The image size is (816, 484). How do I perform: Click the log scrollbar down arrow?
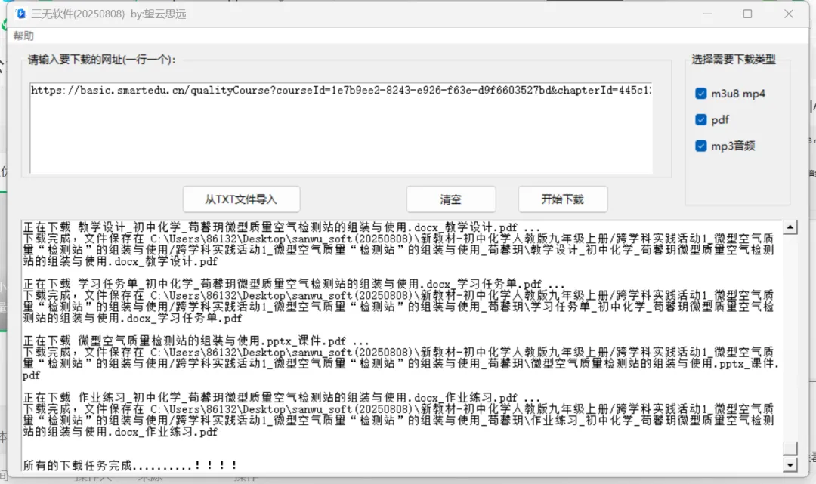790,464
